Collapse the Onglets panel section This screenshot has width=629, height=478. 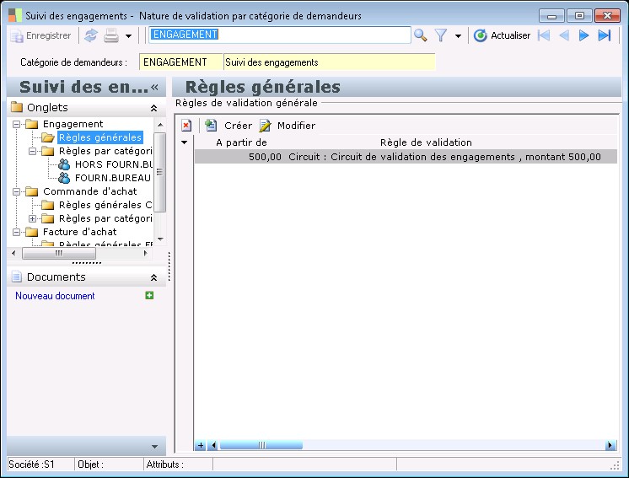[x=153, y=108]
